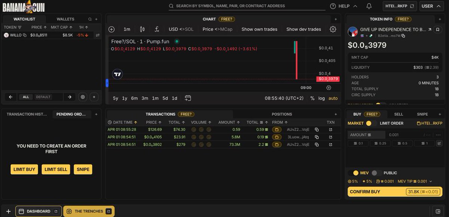
Task: Add chart comparison with circled plus icon
Action: 112,29
